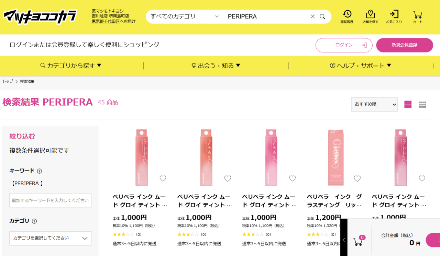This screenshot has height=256, width=440.
Task: Click the ログイン button
Action: click(344, 45)
